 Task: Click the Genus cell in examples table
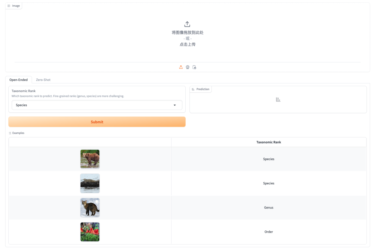pyautogui.click(x=269, y=207)
